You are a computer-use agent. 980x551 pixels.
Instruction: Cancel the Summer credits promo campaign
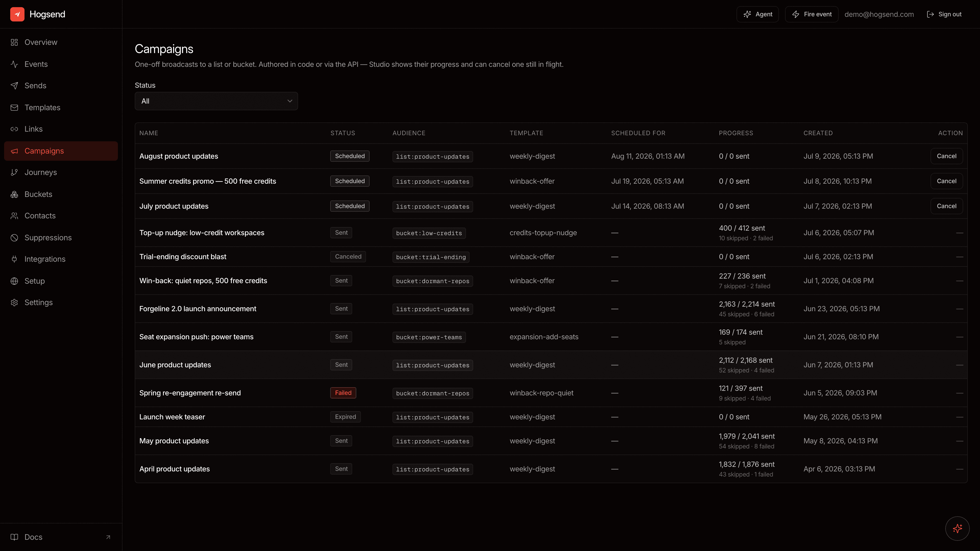tap(947, 181)
